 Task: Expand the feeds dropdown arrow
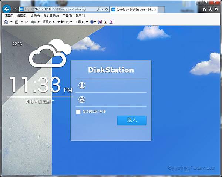pyautogui.click(x=22, y=22)
